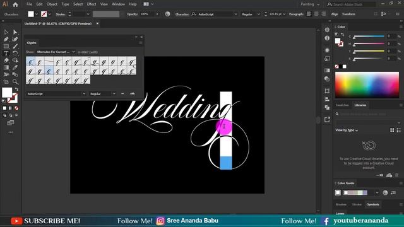Align paragraph center in control bar
Image resolution: width=404 pixels, height=227 pixels.
(x=316, y=14)
